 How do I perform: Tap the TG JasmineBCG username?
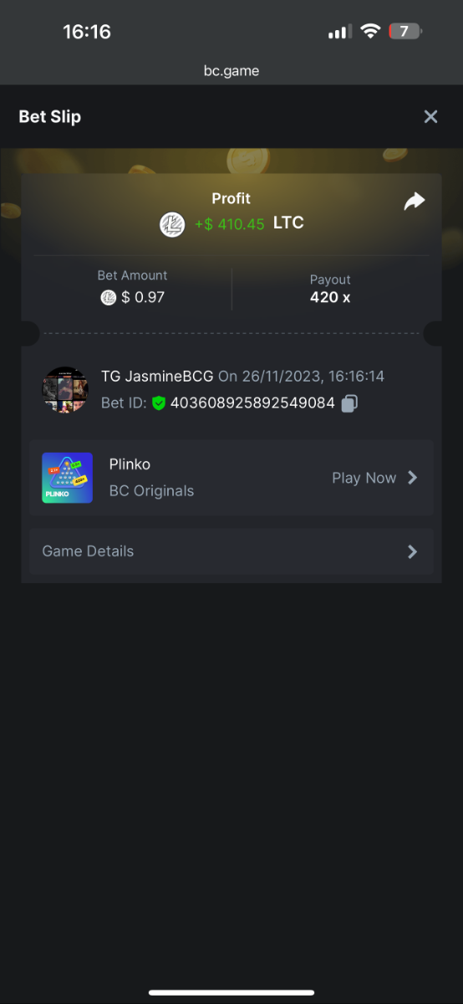tap(157, 376)
